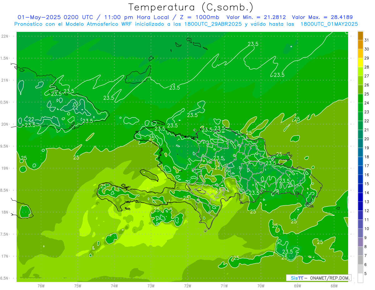Click the 68W longitude axis label

[334, 286]
